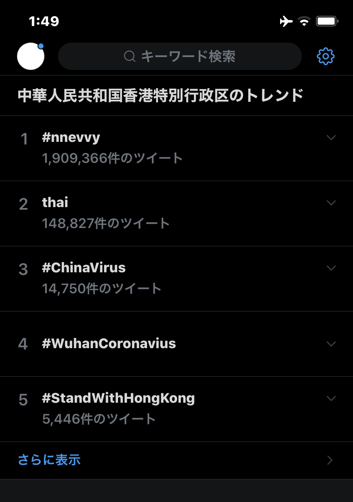The width and height of the screenshot is (353, 502).
Task: Open the #nnevvy trend
Action: pyautogui.click(x=176, y=148)
